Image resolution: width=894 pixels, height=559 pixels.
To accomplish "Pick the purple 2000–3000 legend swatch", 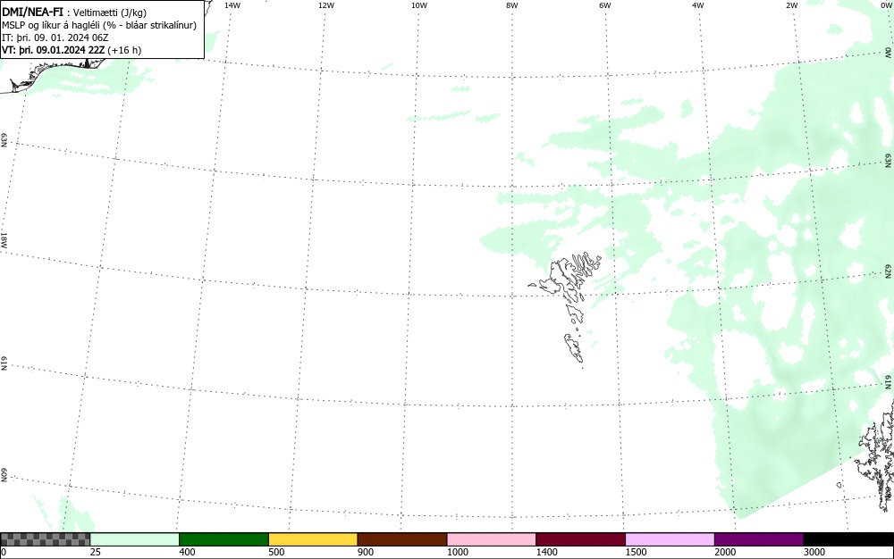I will [759, 539].
